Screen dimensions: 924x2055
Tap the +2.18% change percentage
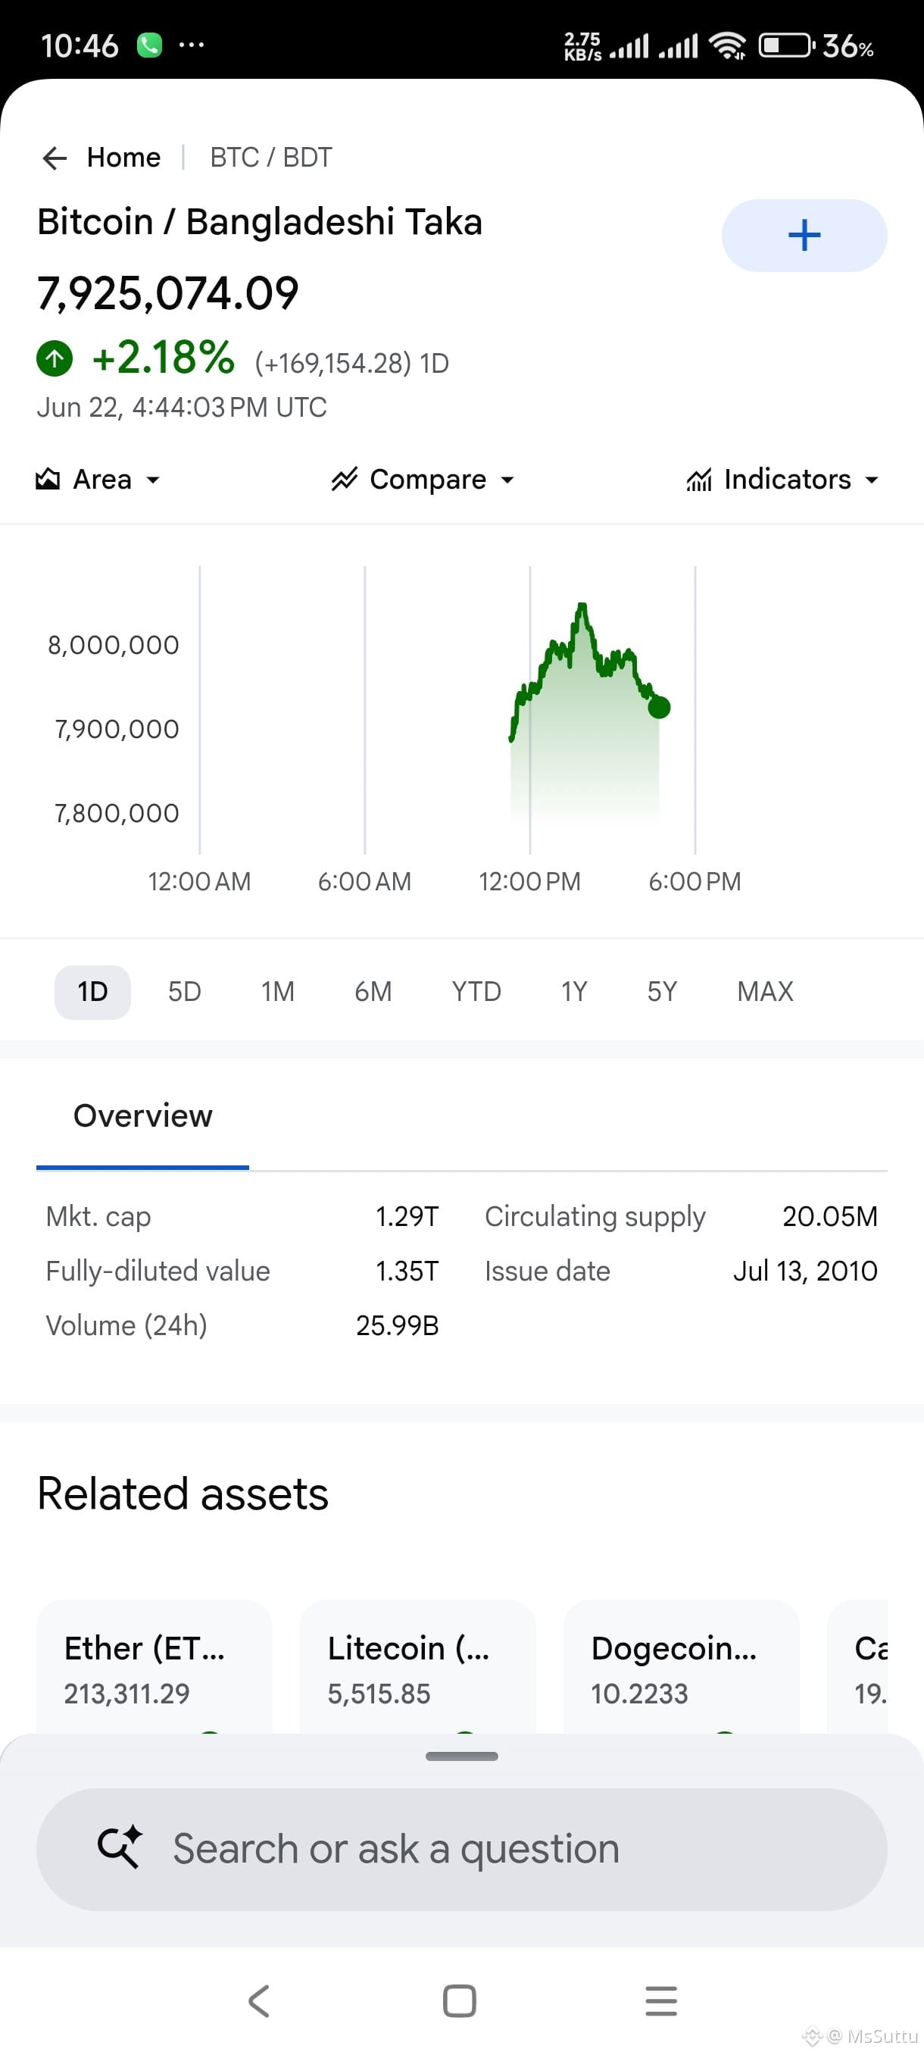pos(164,358)
